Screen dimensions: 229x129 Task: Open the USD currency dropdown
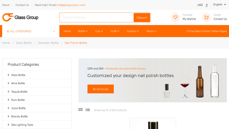202,5
